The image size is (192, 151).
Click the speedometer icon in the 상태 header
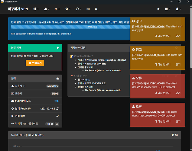click(58, 79)
